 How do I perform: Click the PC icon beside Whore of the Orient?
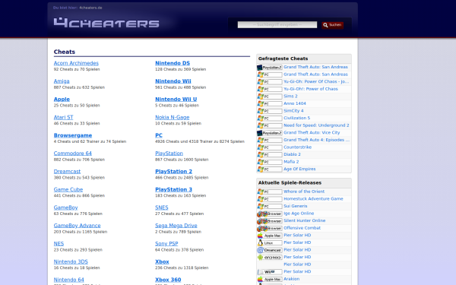coord(270,192)
